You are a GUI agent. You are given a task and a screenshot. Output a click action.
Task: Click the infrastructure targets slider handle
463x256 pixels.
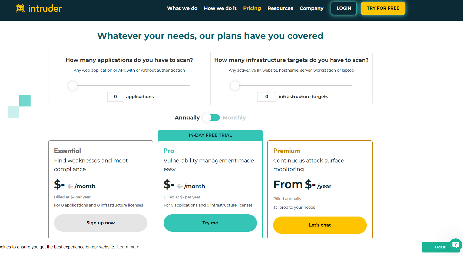click(235, 86)
